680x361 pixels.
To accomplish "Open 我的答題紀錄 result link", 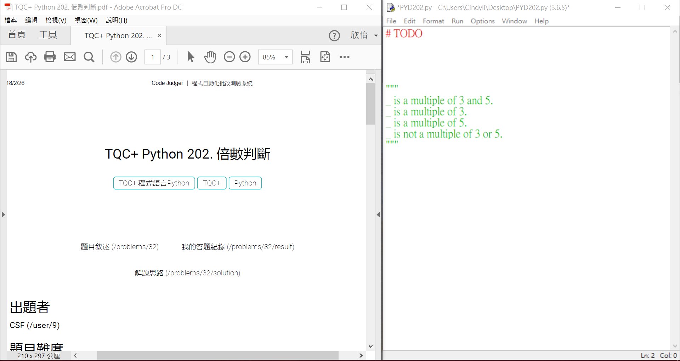I will click(238, 247).
